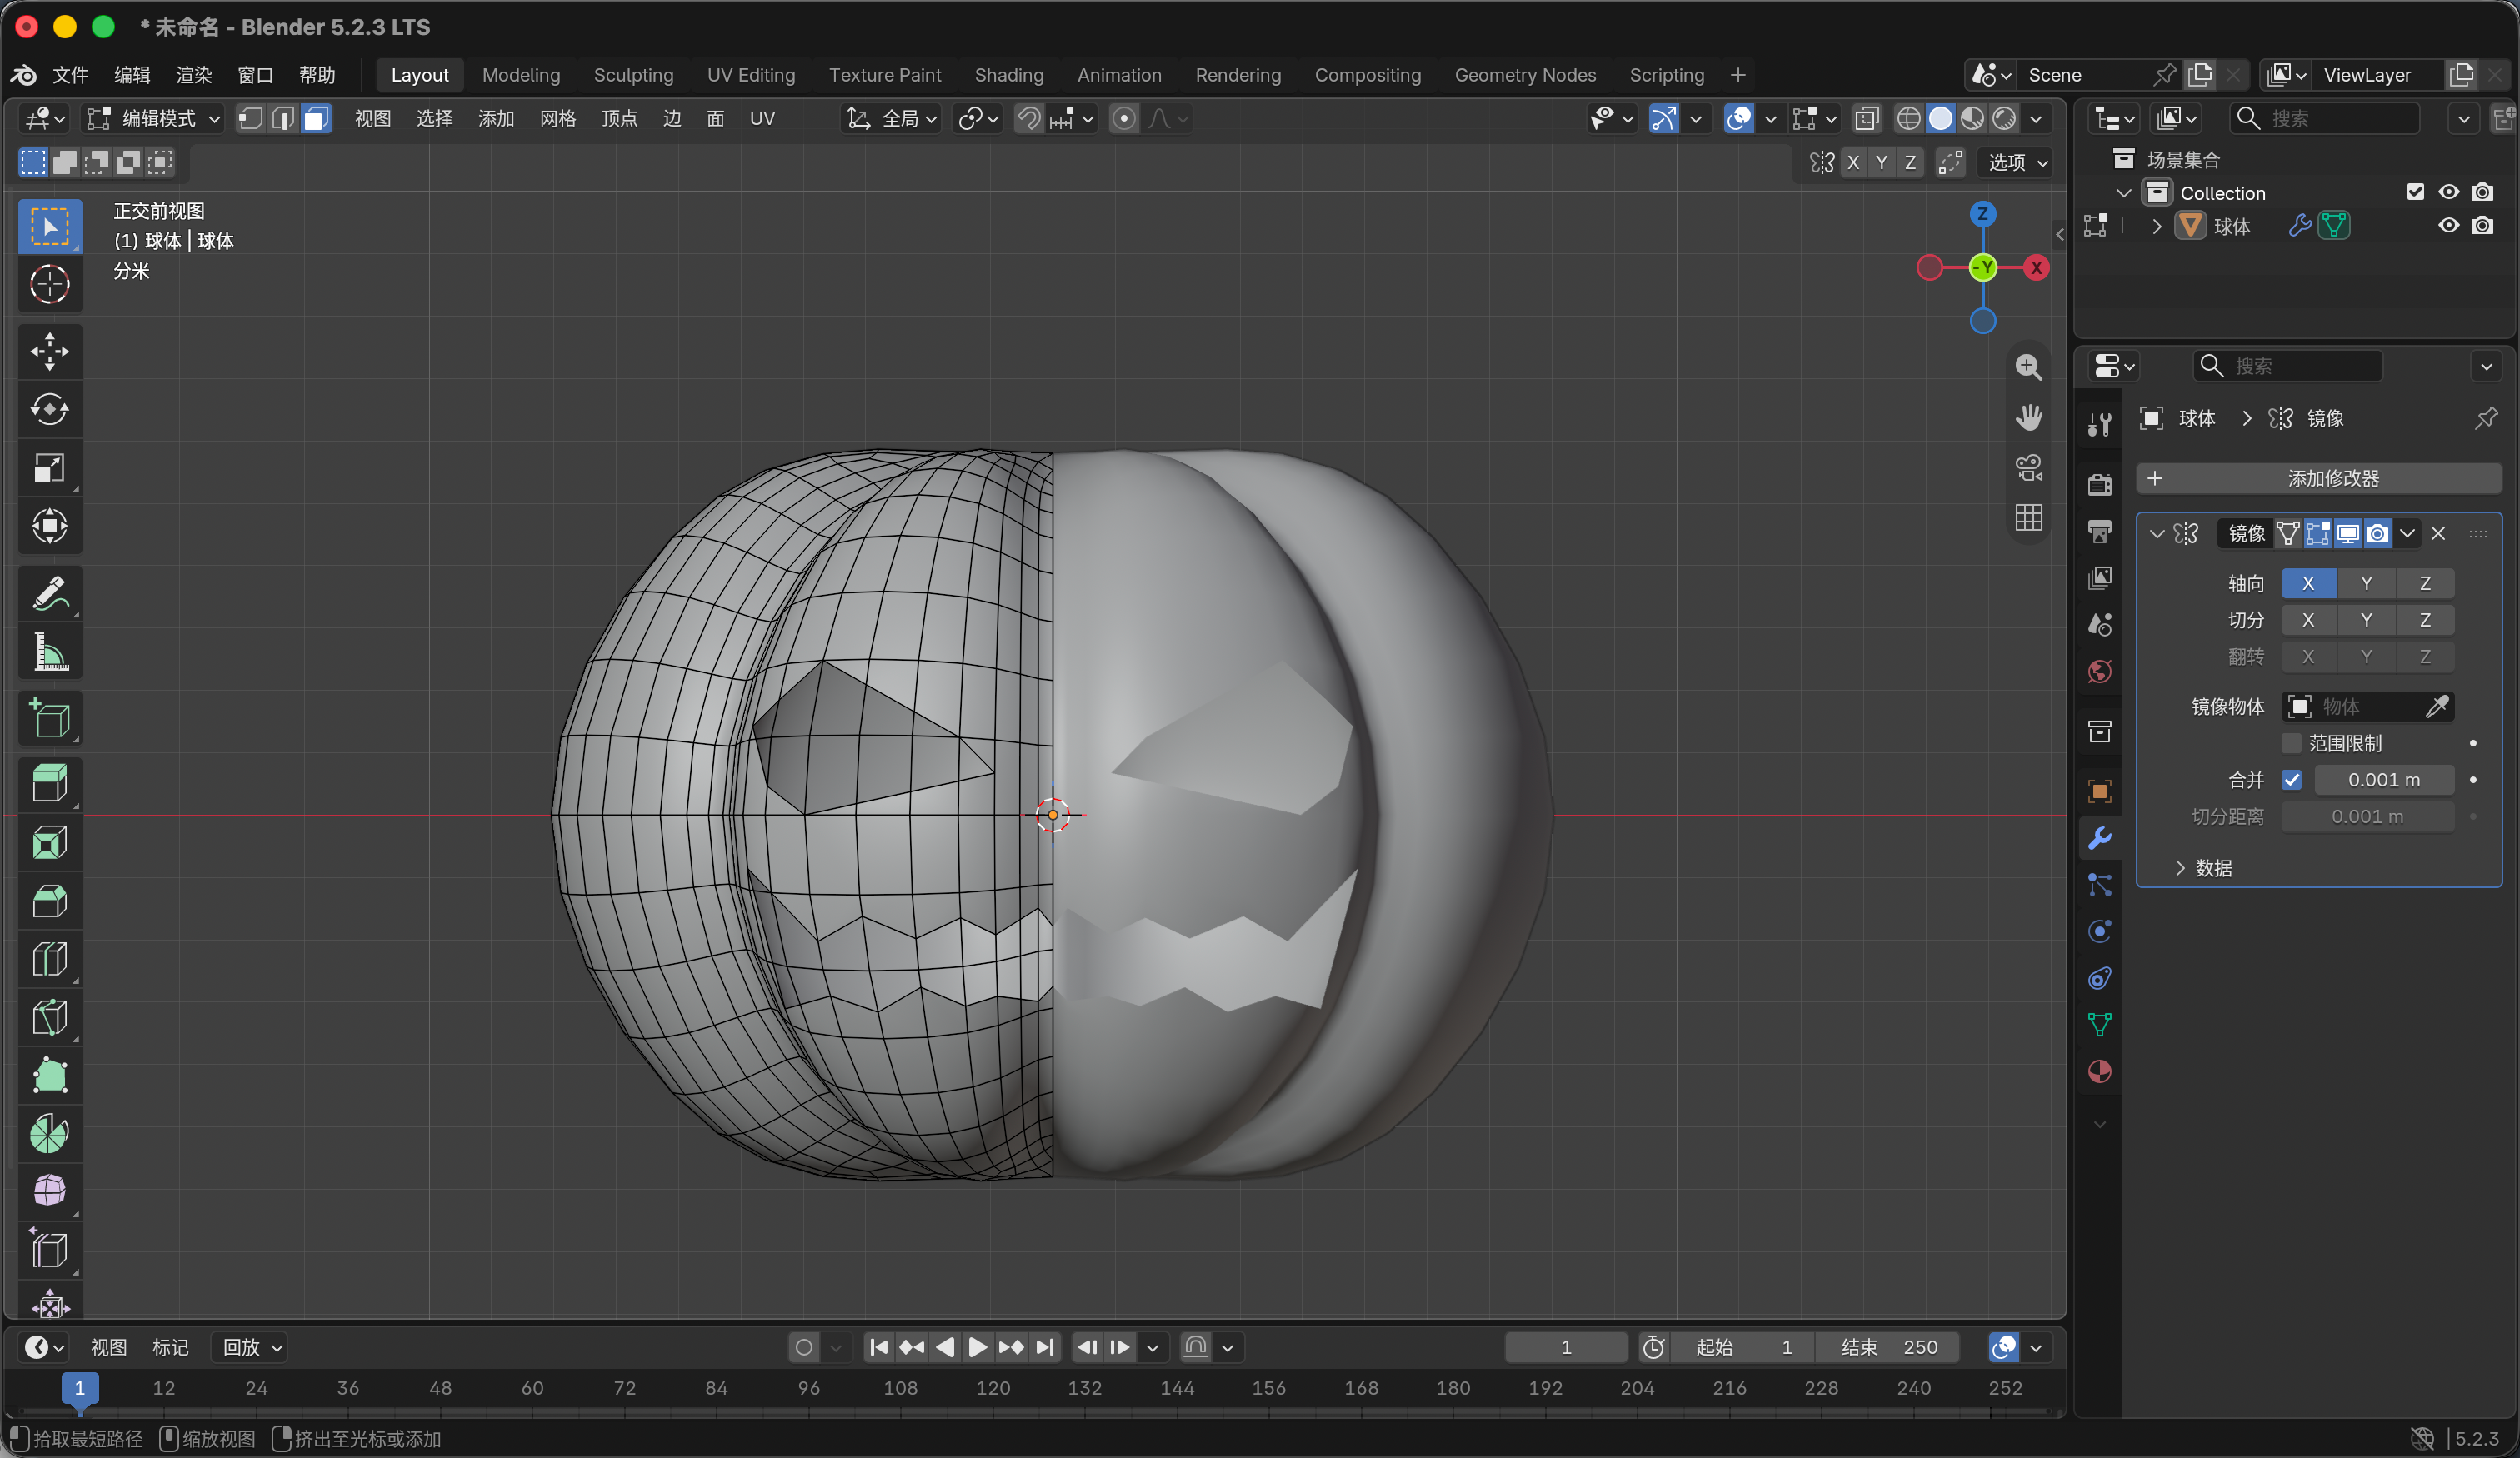This screenshot has height=1458, width=2520.
Task: Expand the 球体 item in outliner
Action: point(2157,226)
